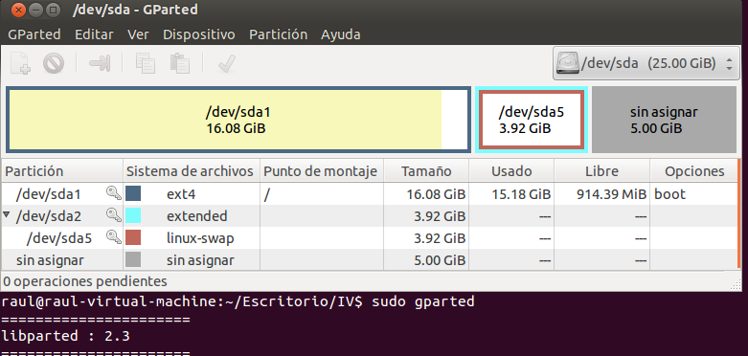Select the sin asignar partition name in list
This screenshot has width=748, height=356.
(x=50, y=260)
